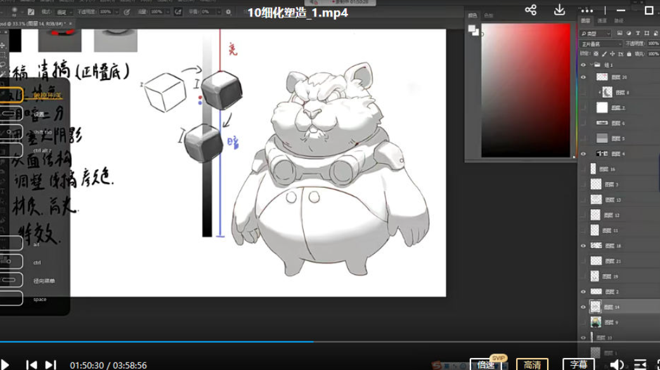Open the smoothing percentage dropdown arrow

coord(219,12)
